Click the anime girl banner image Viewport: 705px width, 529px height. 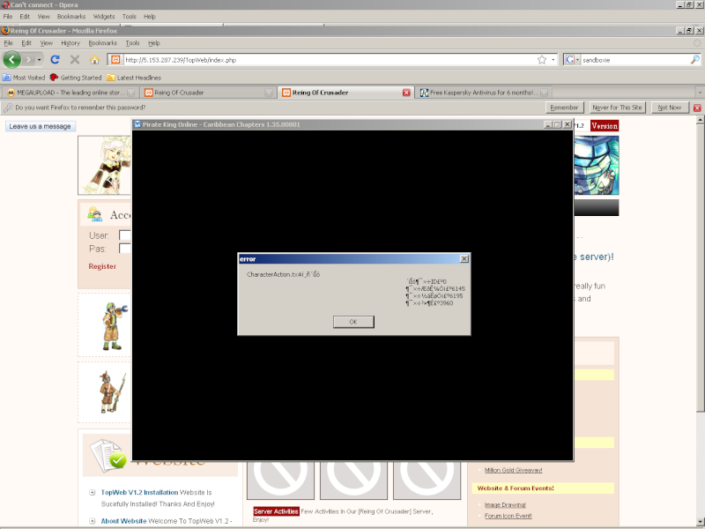pos(105,165)
